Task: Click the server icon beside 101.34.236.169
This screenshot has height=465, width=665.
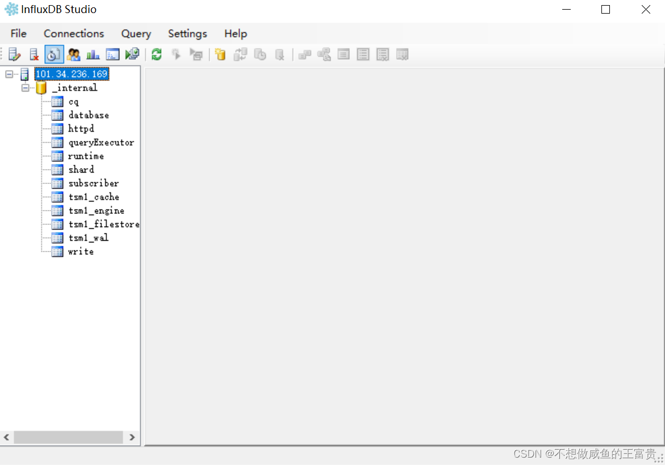Action: tap(24, 74)
